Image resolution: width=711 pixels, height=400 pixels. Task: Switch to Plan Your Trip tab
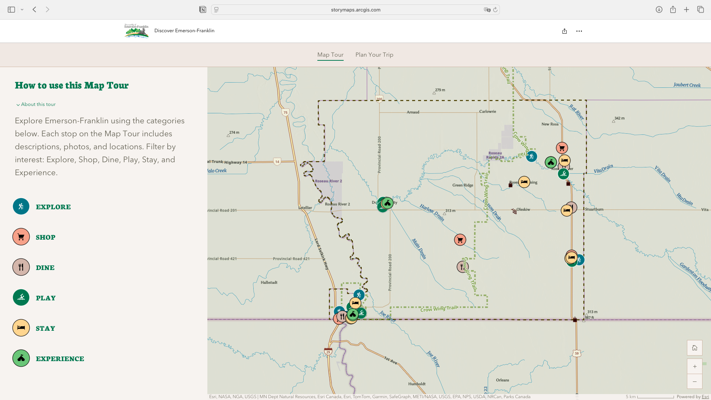pyautogui.click(x=374, y=55)
